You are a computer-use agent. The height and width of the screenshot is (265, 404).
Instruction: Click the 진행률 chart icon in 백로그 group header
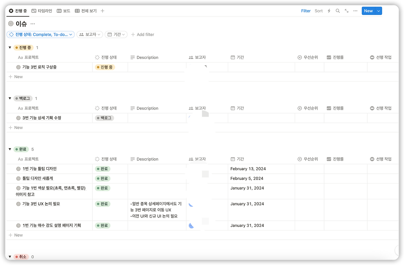point(329,108)
